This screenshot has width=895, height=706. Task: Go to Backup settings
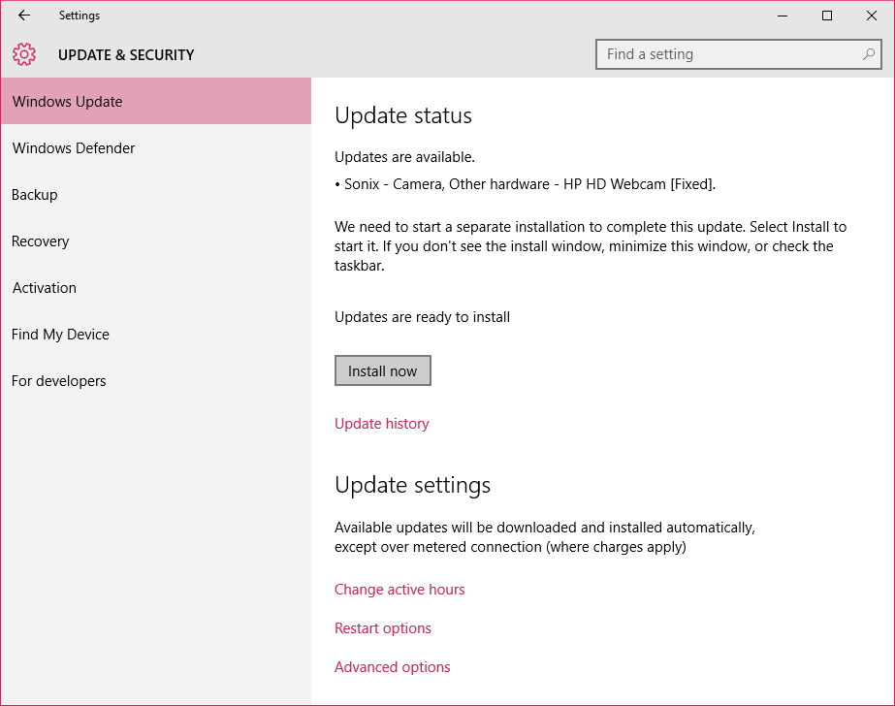pos(156,195)
